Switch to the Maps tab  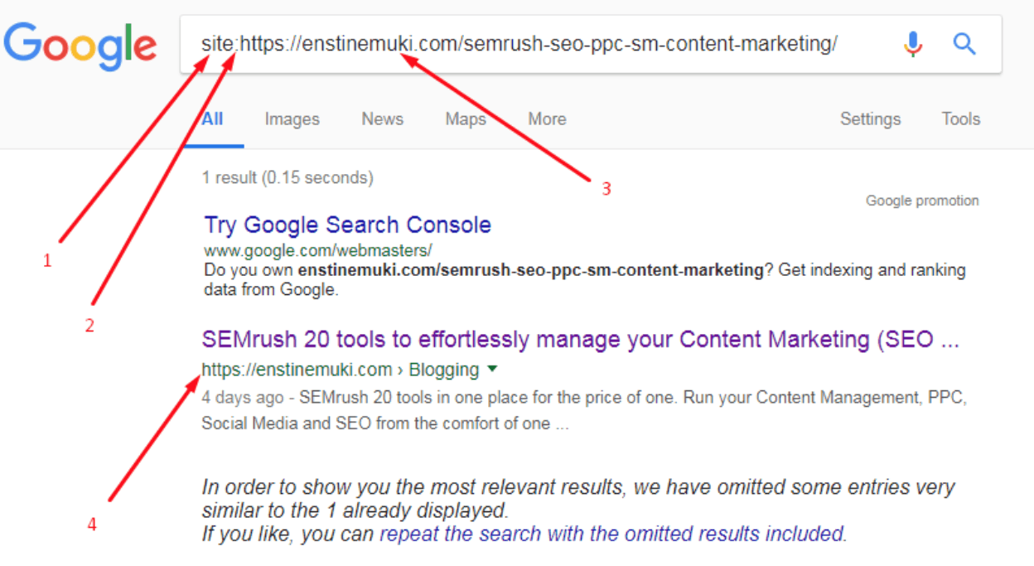[x=466, y=119]
